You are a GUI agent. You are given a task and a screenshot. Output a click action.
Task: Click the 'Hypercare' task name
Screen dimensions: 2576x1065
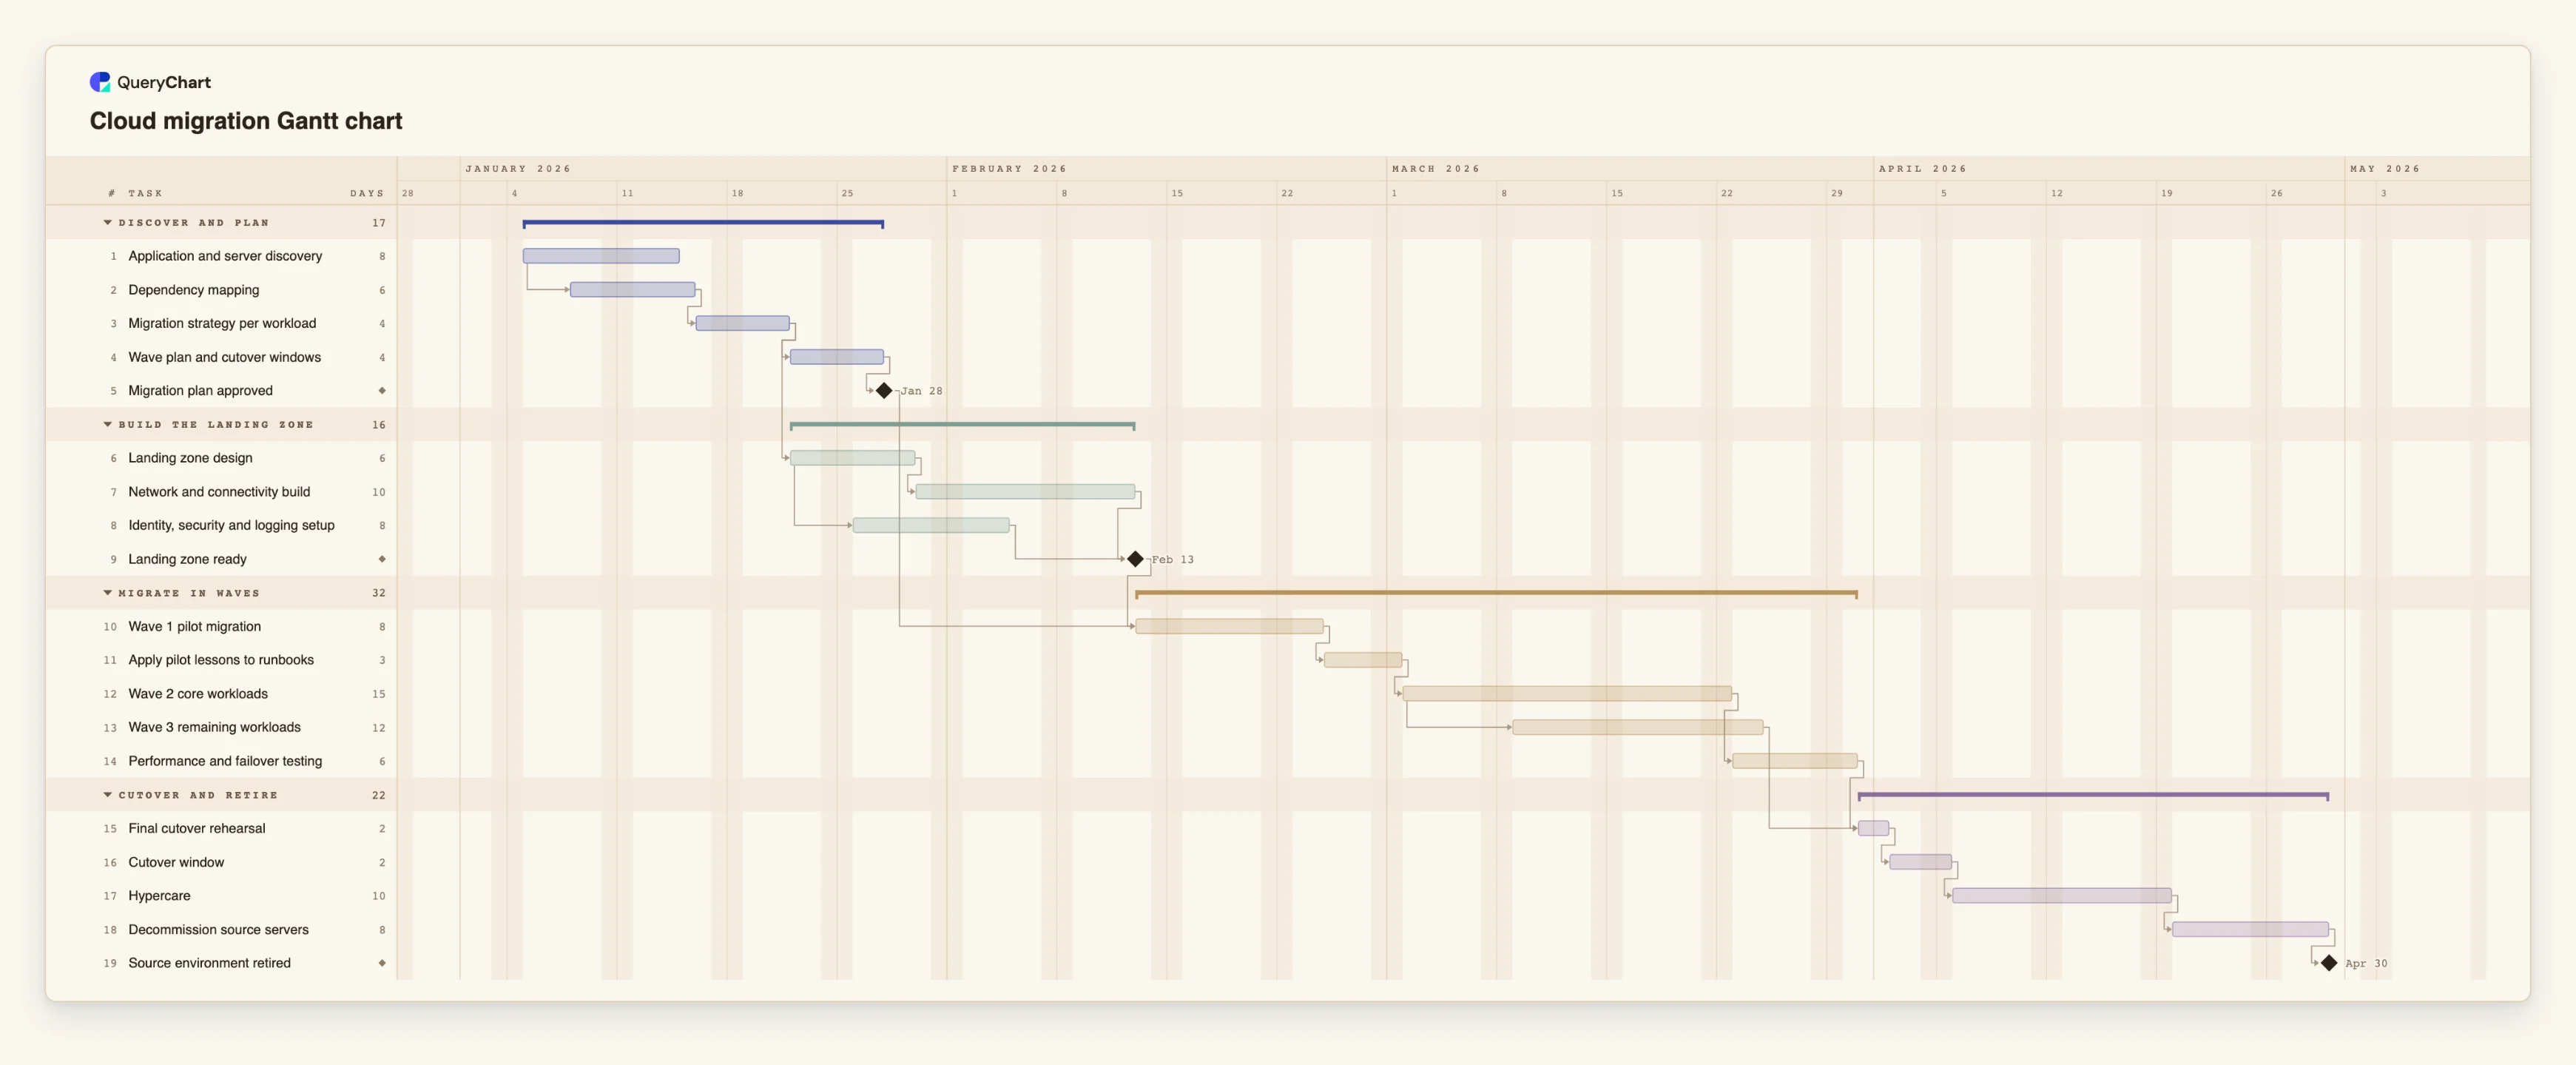point(159,896)
